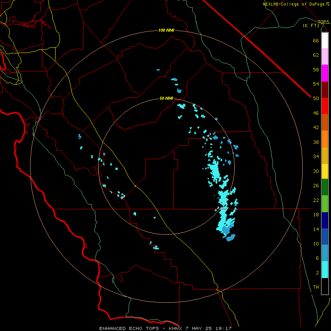The height and width of the screenshot is (331, 331).
Task: Click the medium blue 10-14 kft swatch
Action: (x=325, y=236)
